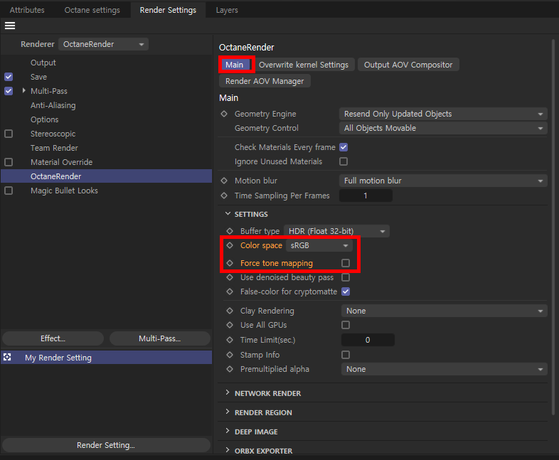Uncheck Check Materials Every frame
559x460 pixels.
pos(344,147)
